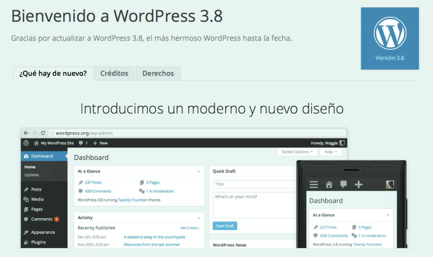
Task: Click the plus New icon in admin bar
Action: (x=95, y=143)
